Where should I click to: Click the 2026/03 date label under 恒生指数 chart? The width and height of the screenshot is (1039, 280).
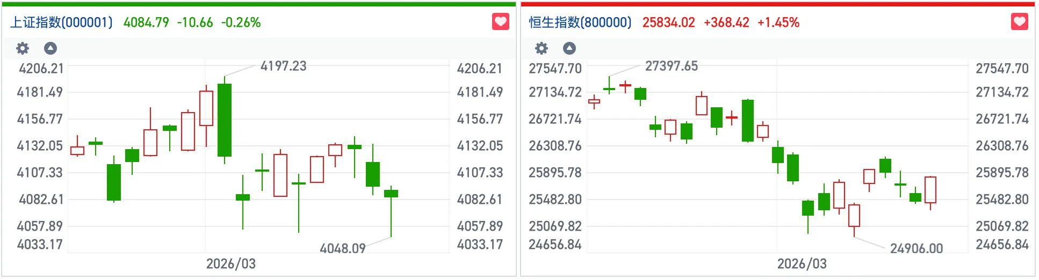point(802,263)
